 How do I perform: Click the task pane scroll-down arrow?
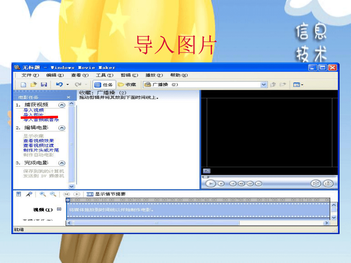(x=71, y=186)
